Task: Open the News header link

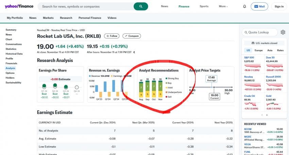Action: (x=165, y=6)
